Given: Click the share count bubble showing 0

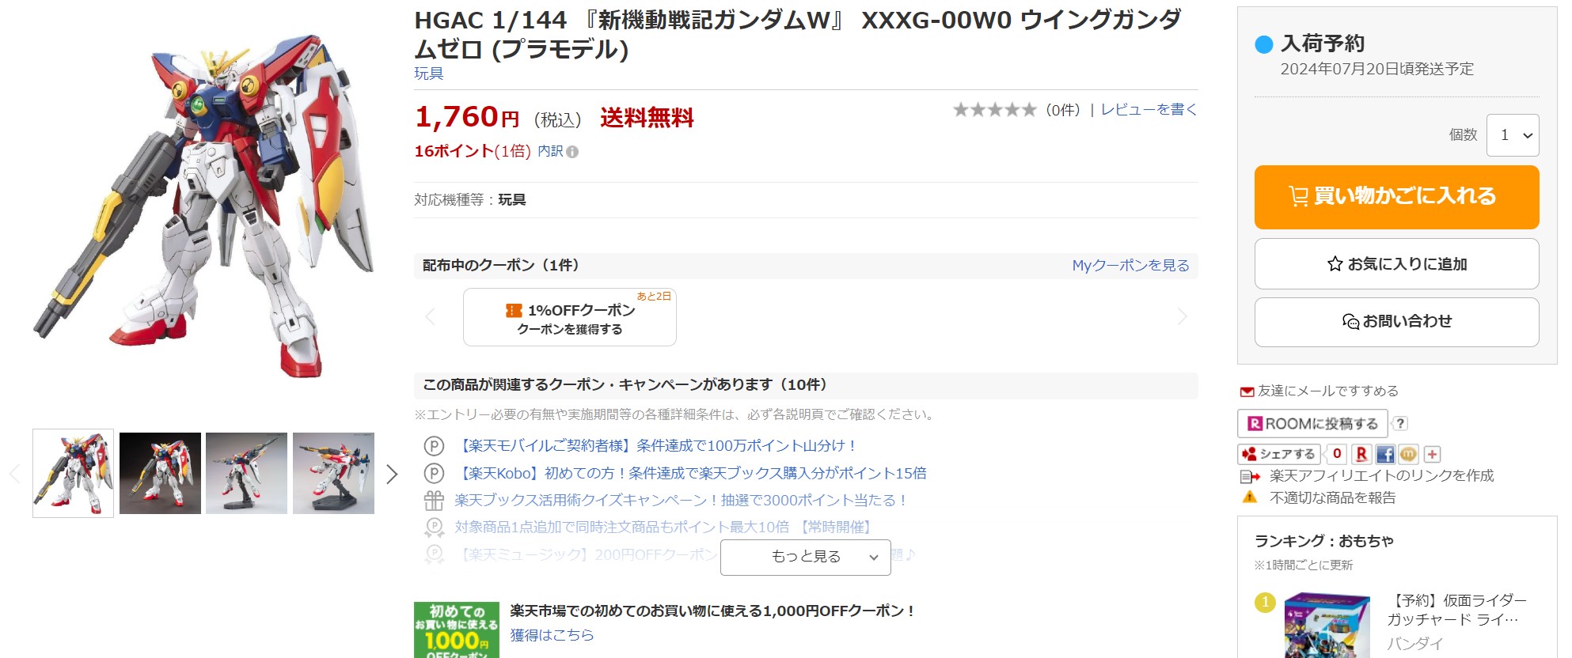Looking at the screenshot, I should tap(1336, 454).
